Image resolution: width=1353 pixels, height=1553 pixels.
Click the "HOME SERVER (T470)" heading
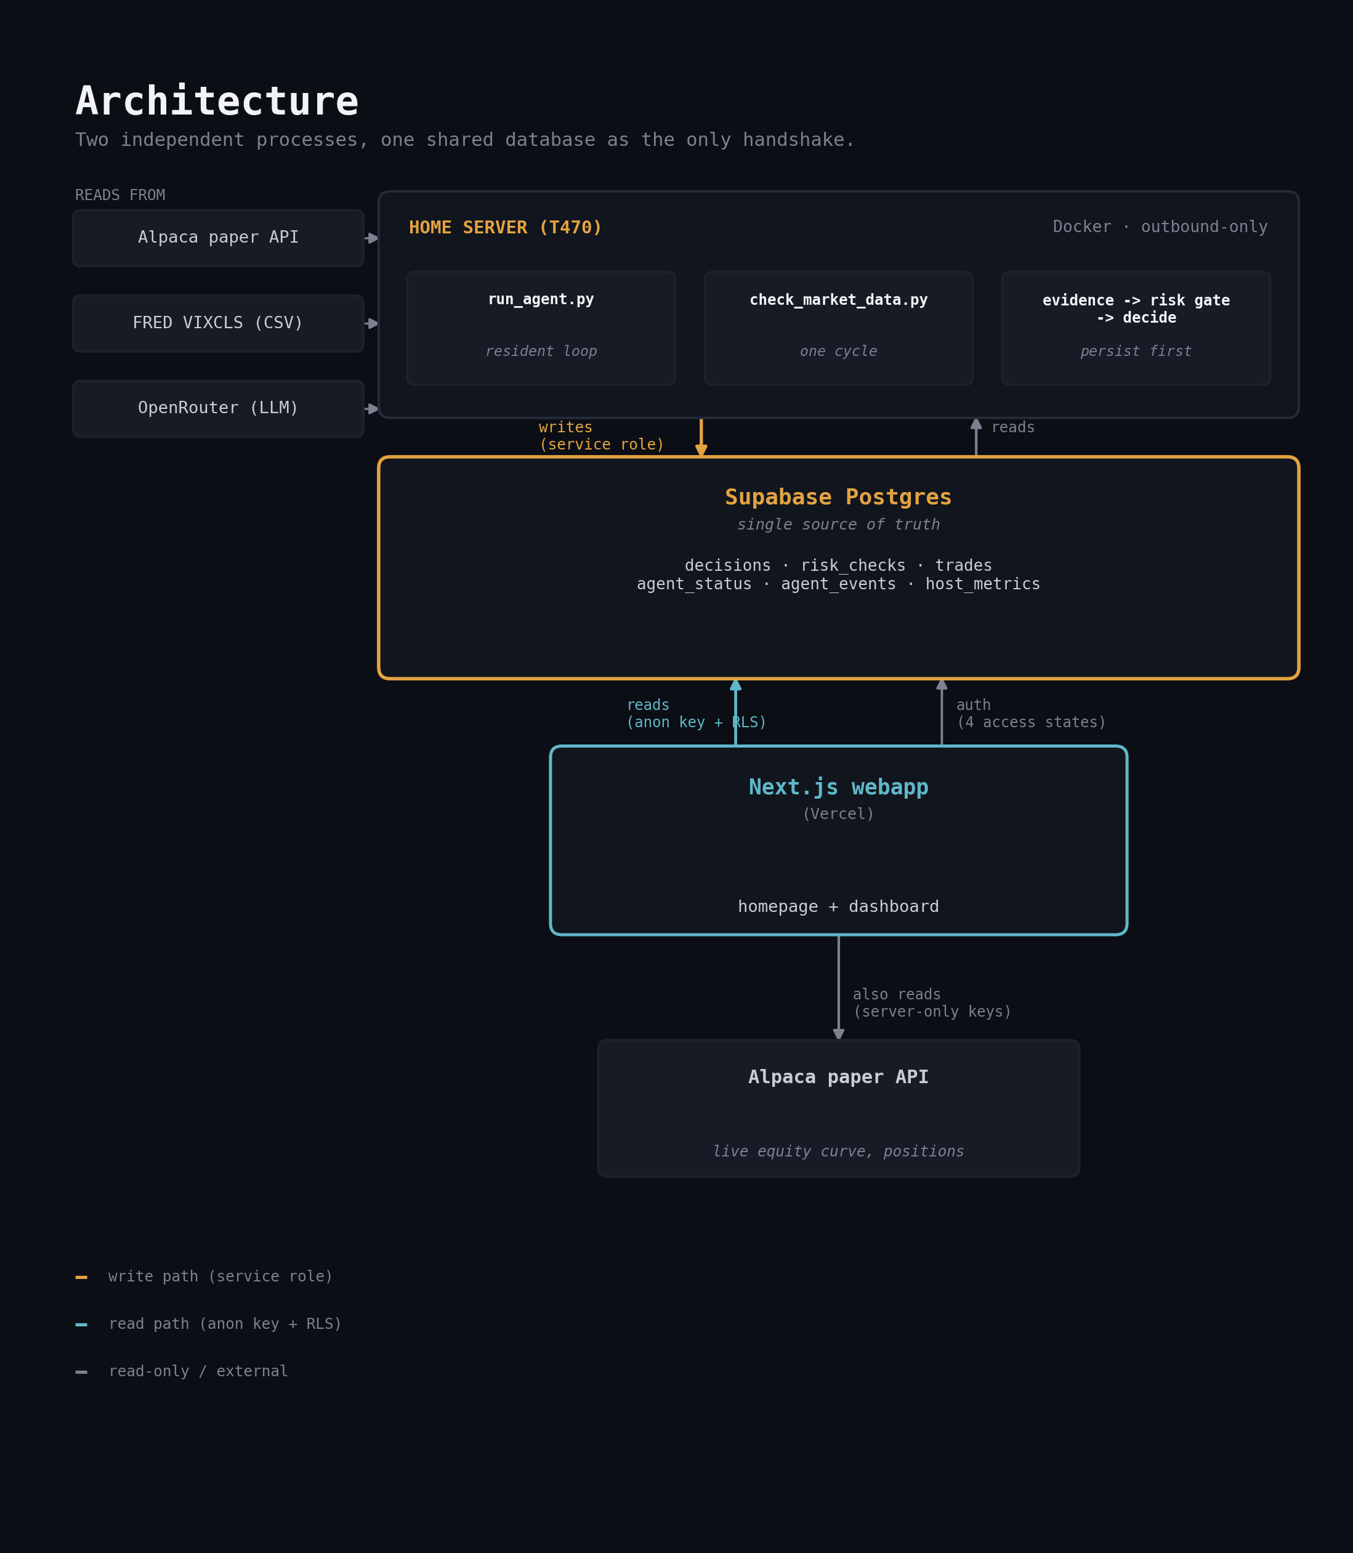(505, 227)
